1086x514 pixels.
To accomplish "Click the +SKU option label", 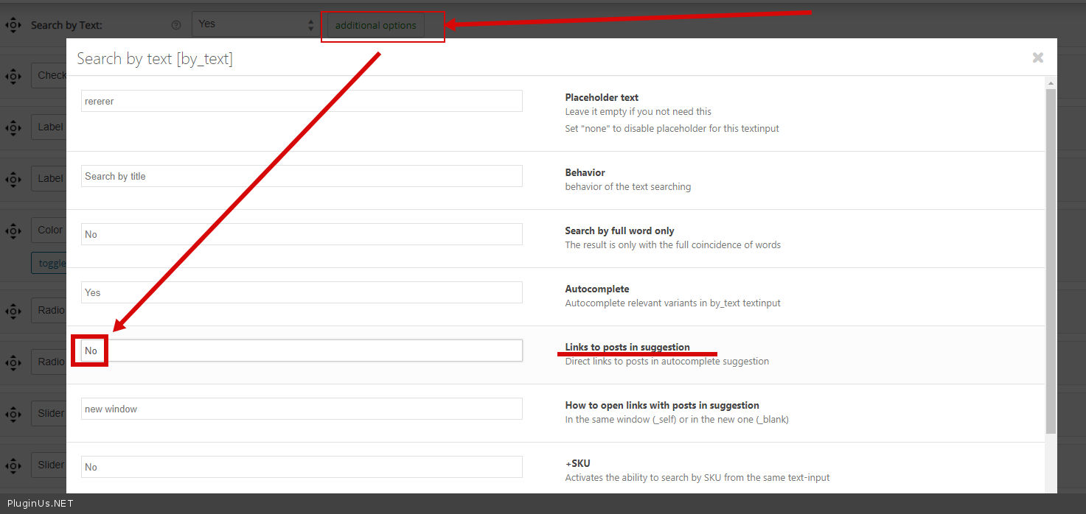I will [x=578, y=463].
